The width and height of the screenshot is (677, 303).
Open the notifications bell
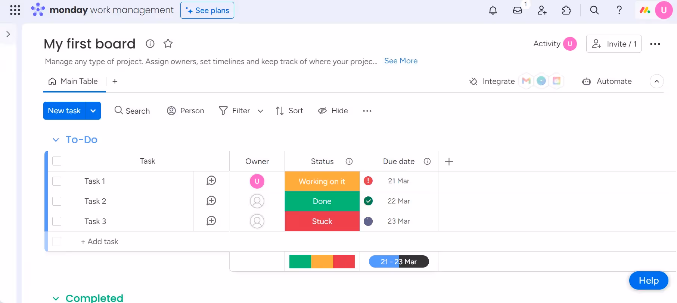click(493, 10)
